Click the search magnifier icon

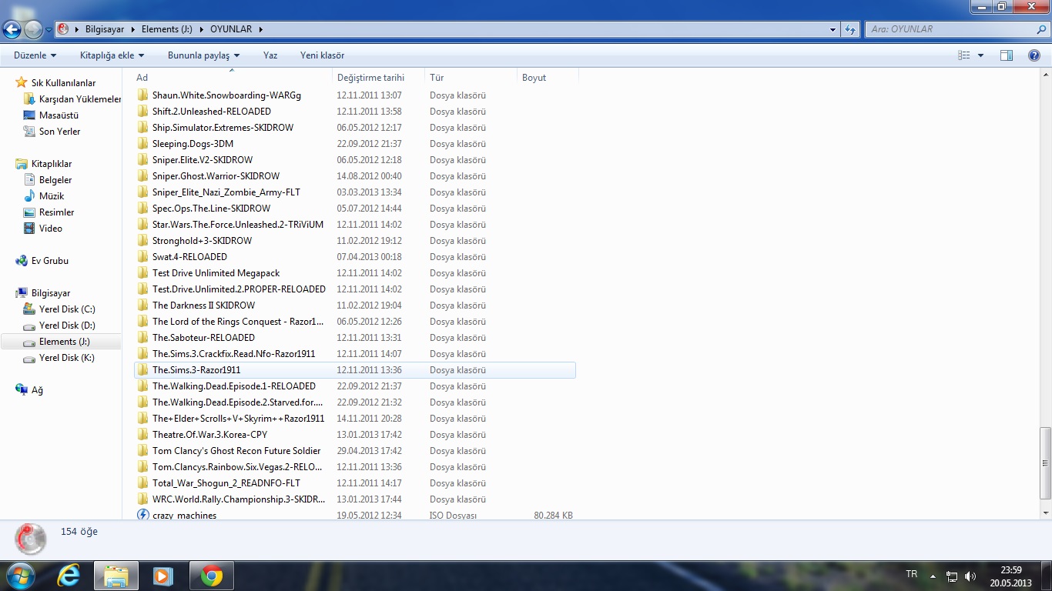coord(1042,29)
